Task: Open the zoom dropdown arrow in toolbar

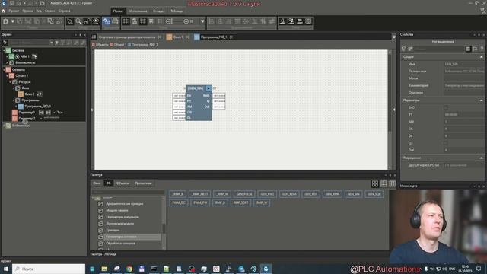Action: pyautogui.click(x=202, y=21)
